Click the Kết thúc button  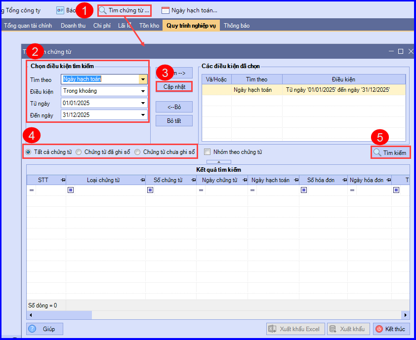click(x=391, y=329)
